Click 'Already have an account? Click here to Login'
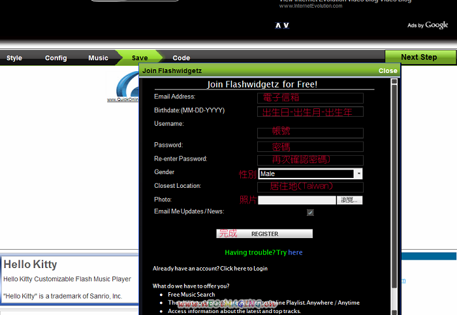 (210, 269)
